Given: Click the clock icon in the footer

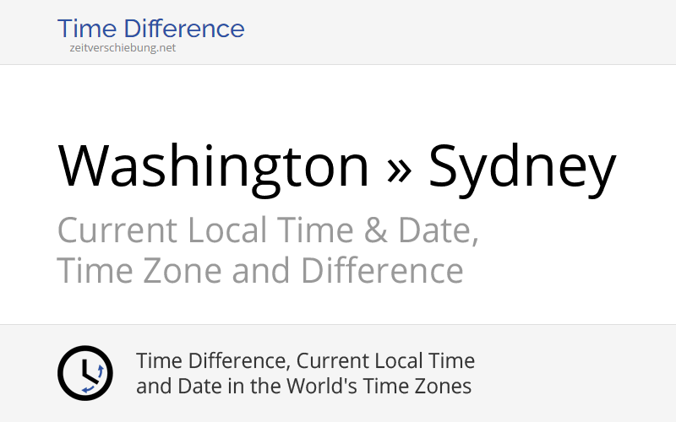Looking at the screenshot, I should (84, 373).
